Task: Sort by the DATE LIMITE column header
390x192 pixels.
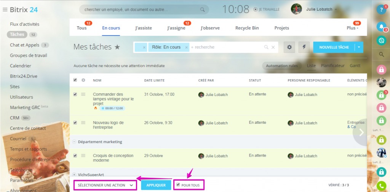Action: coord(154,80)
